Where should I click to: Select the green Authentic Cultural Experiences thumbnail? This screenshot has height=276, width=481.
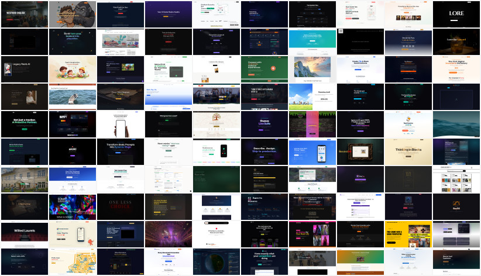264,70
